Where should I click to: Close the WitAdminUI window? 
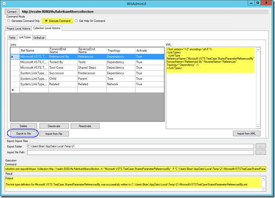point(266,3)
